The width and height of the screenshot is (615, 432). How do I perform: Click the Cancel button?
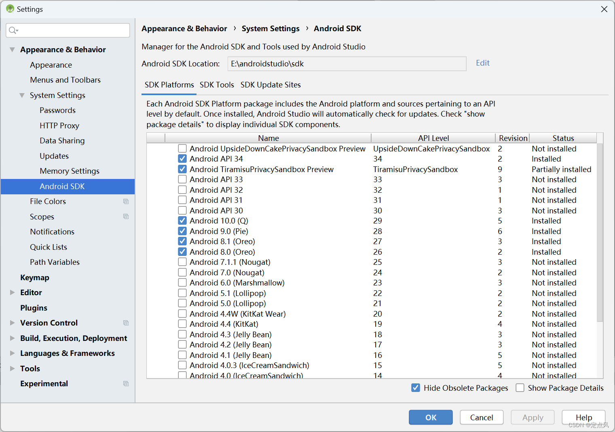(x=482, y=417)
